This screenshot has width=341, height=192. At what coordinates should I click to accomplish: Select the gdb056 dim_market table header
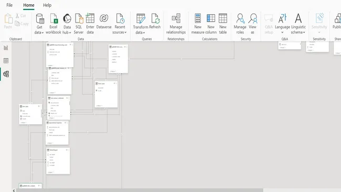coord(30,186)
